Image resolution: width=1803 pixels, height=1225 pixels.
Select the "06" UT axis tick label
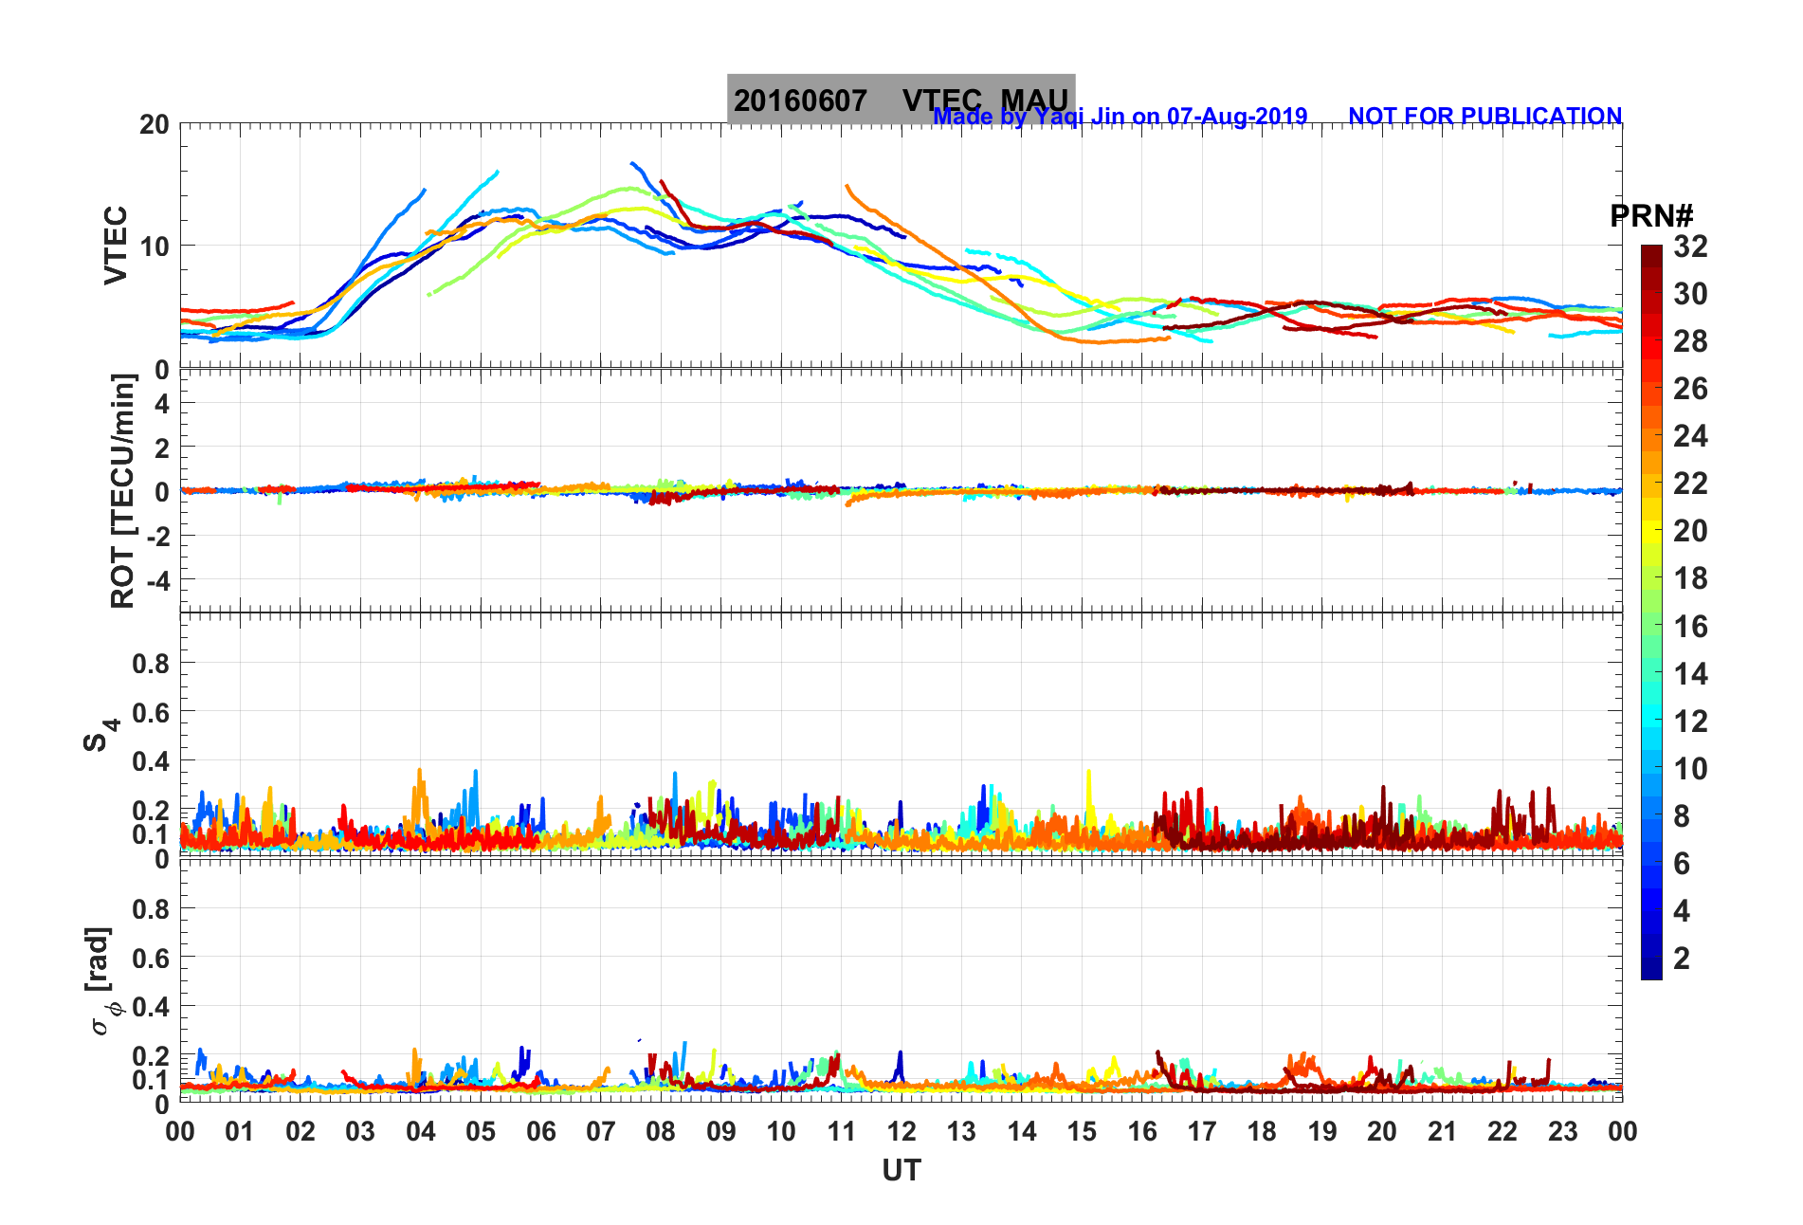point(540,1131)
